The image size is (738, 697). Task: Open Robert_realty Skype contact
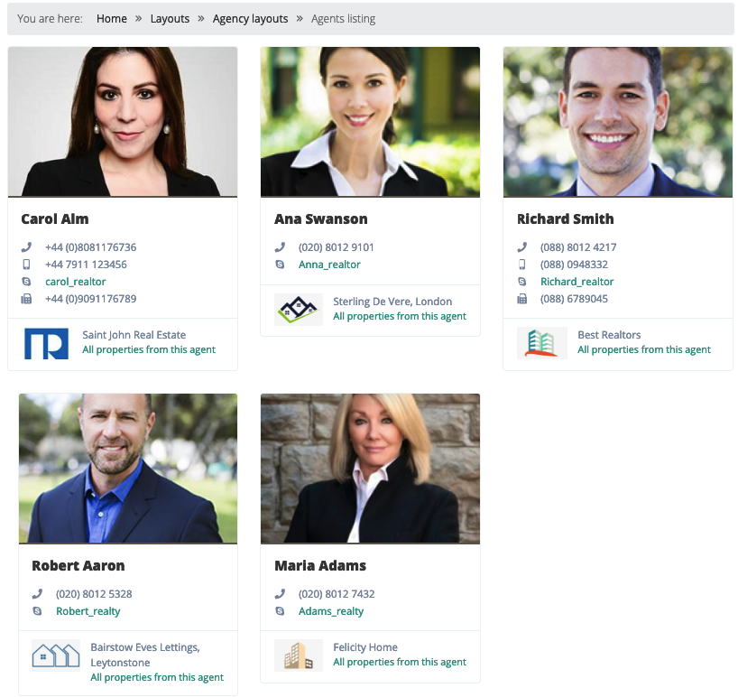click(88, 611)
